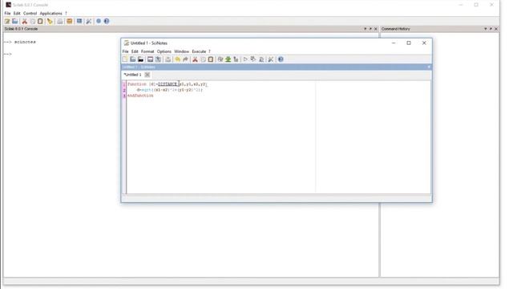The height and width of the screenshot is (289, 513).
Task: Save the SciNotes file with the disk icon
Action: [150, 59]
